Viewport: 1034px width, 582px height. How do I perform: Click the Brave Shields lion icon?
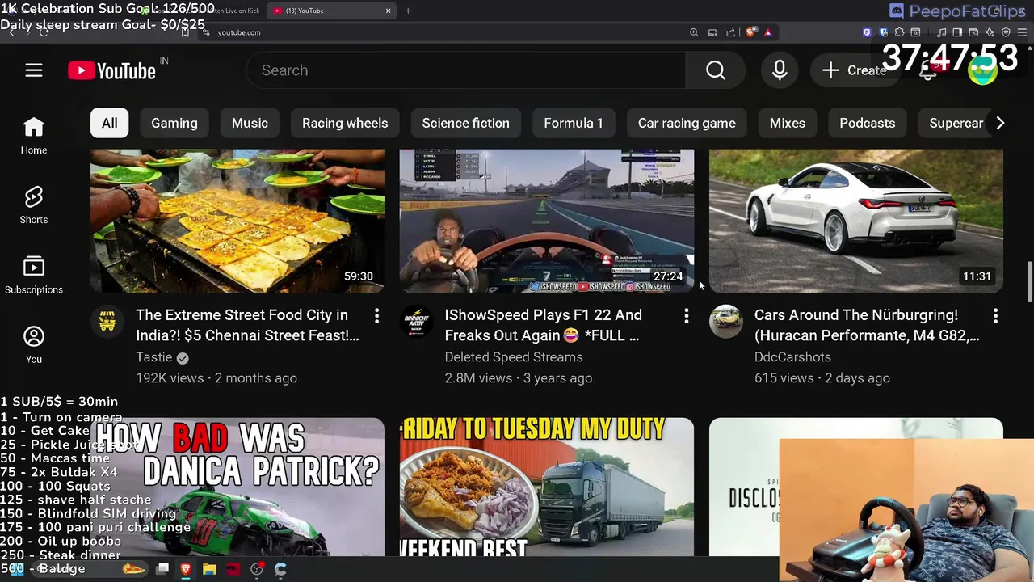coord(750,32)
